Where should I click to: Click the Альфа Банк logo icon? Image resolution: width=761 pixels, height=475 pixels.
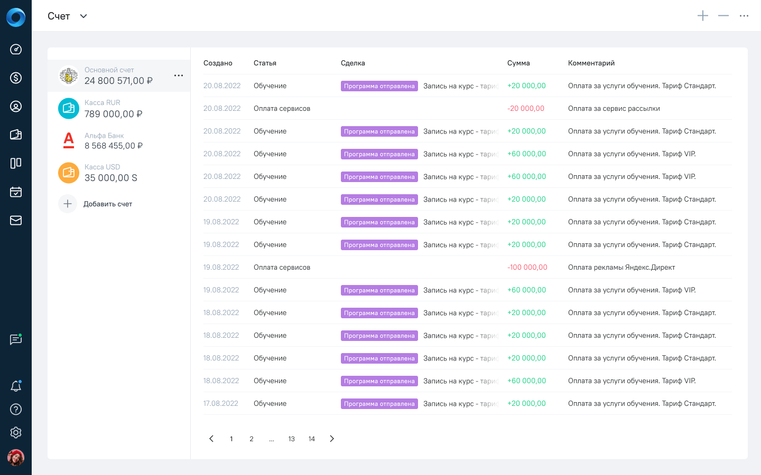(69, 140)
